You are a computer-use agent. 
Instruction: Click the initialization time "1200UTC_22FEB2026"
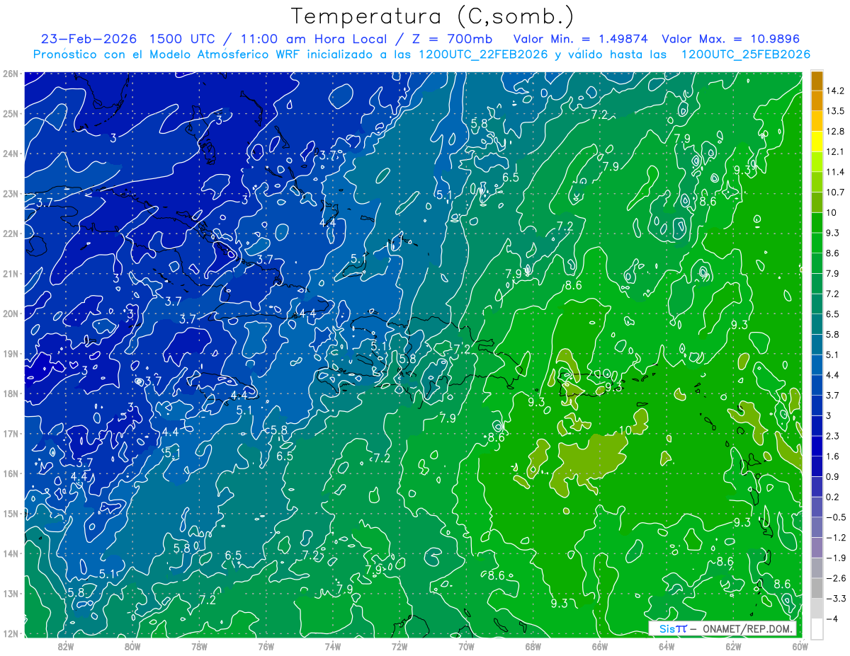pyautogui.click(x=483, y=54)
